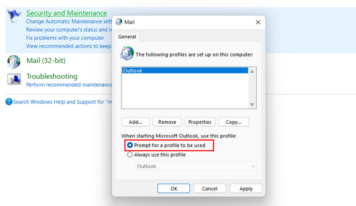Click Cancel in Mail dialog
Screen dimensions: 356x206
point(210,189)
